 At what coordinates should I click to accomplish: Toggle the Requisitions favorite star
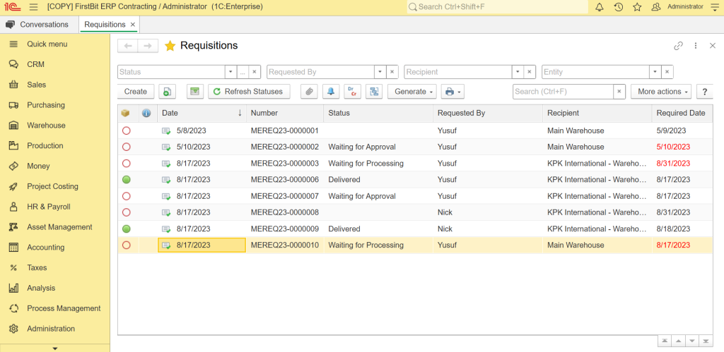pyautogui.click(x=170, y=46)
